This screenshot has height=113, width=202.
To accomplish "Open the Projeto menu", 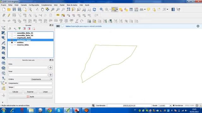I will point(3,5).
